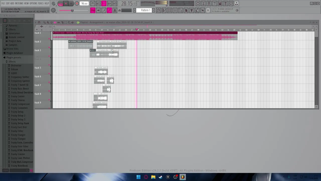Click the newer version of FL Studio notice
This screenshot has width=321, height=181.
coord(225,10)
